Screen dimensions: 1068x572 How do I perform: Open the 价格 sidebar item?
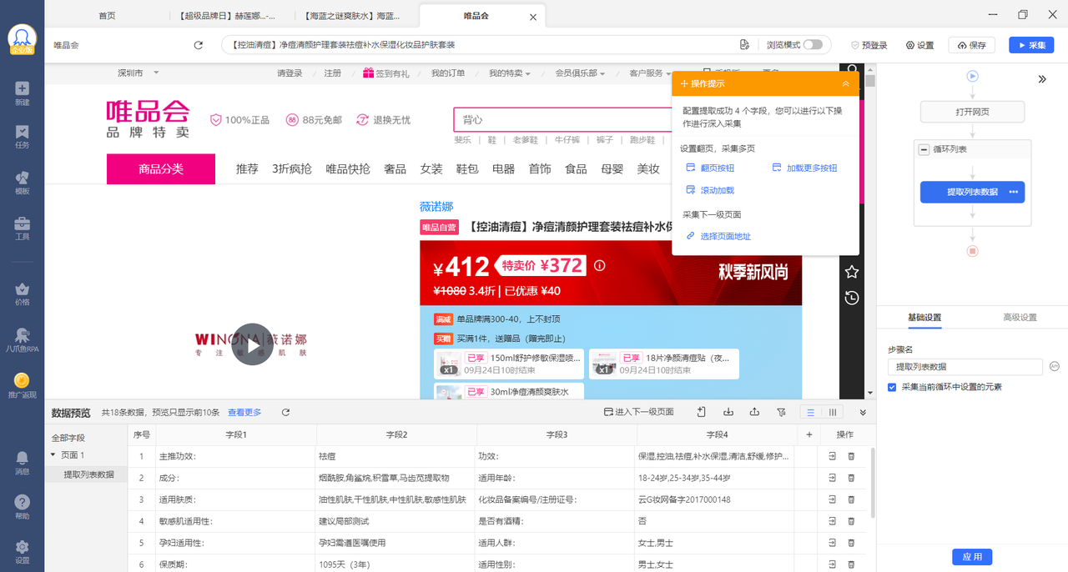pyautogui.click(x=22, y=294)
